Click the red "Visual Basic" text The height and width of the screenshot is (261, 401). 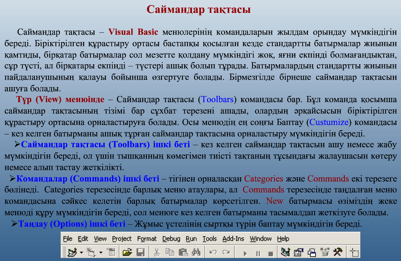tap(133, 32)
